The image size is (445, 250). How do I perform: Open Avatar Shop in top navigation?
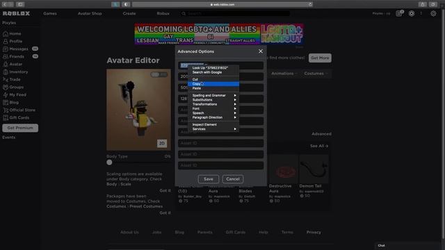click(x=90, y=13)
